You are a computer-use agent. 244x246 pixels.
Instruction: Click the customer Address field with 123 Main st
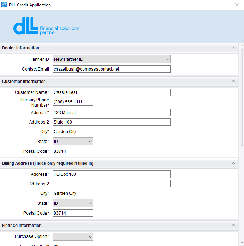pyautogui.click(x=111, y=113)
